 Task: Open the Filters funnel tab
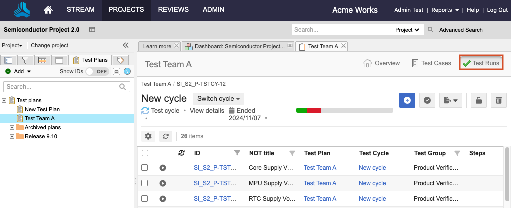coord(25,60)
